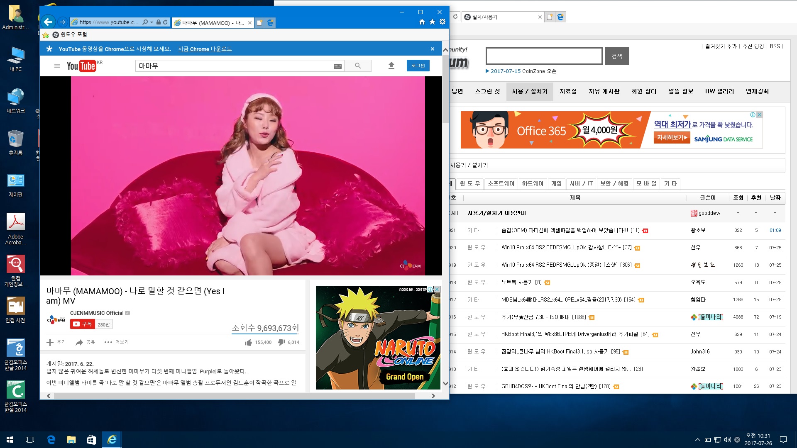
Task: Select 소프트웨어 category tab
Action: 501,184
